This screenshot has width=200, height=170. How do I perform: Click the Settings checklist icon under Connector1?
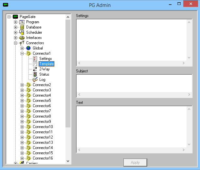tap(35, 59)
